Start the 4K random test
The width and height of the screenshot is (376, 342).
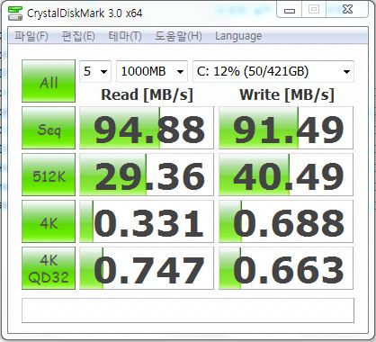coord(49,221)
